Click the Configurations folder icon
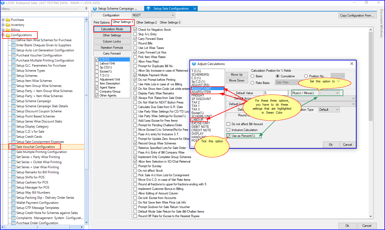The width and height of the screenshot is (385, 230). pyautogui.click(x=8, y=35)
